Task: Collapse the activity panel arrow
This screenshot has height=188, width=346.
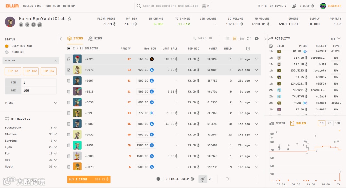Action: [x=265, y=39]
